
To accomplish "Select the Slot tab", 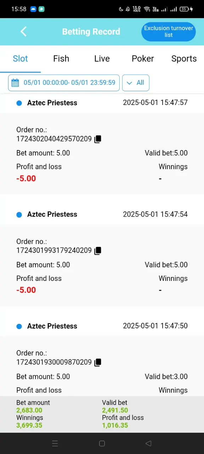I will pyautogui.click(x=20, y=59).
